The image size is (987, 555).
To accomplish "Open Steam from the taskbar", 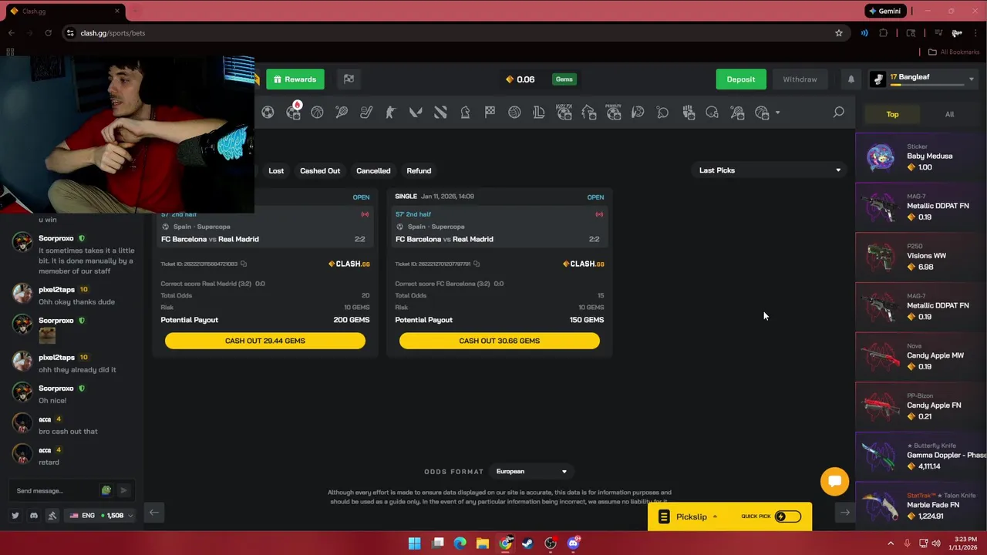I will tap(527, 543).
